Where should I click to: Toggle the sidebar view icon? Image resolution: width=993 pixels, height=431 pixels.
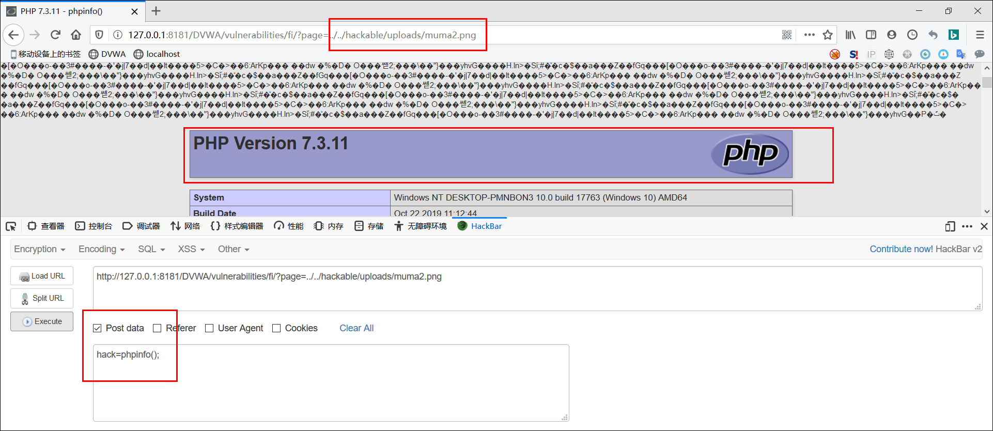click(871, 35)
